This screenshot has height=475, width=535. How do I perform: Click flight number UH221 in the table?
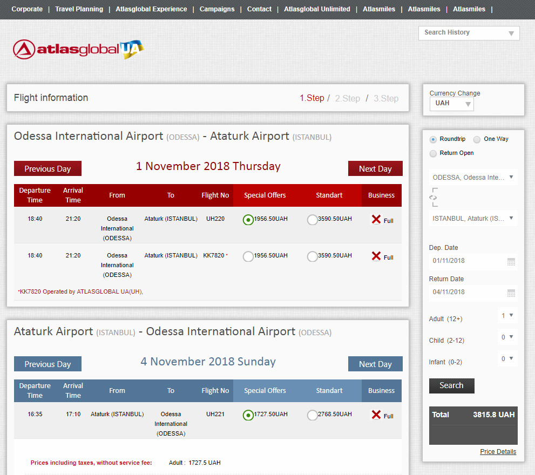click(x=215, y=414)
